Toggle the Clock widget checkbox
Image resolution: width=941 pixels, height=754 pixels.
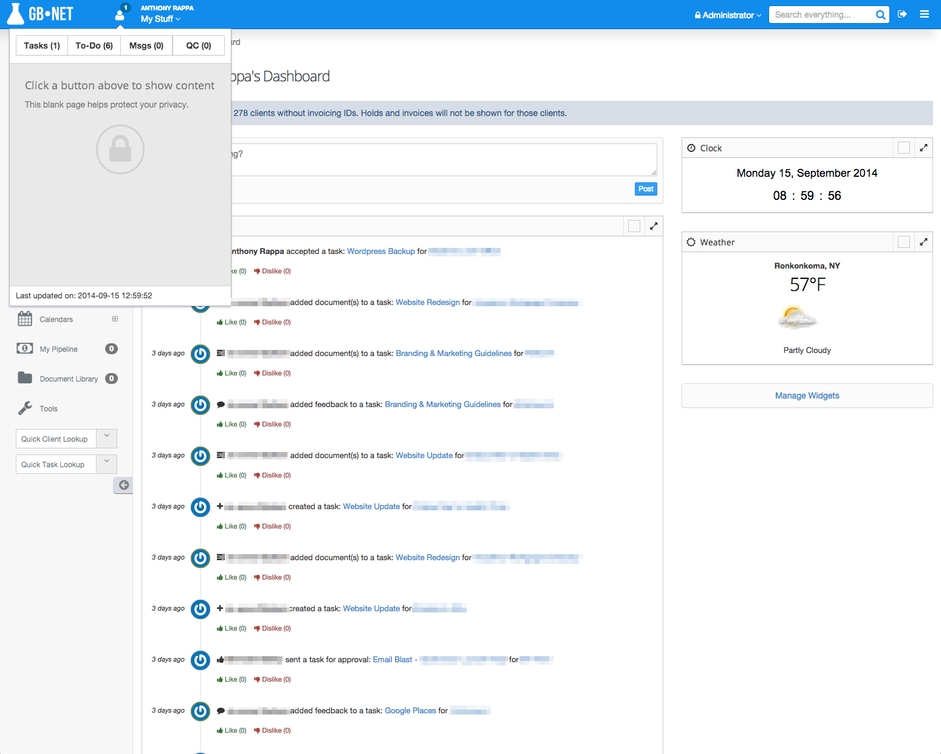pyautogui.click(x=904, y=148)
